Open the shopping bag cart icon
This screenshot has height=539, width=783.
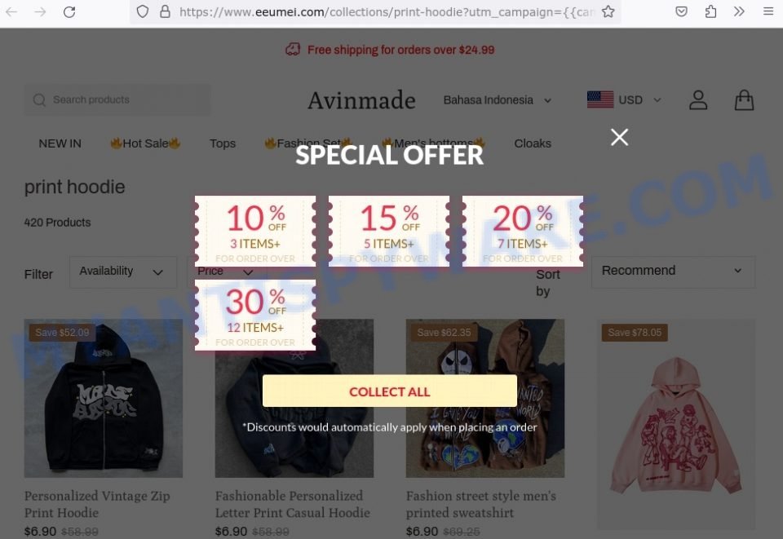744,99
